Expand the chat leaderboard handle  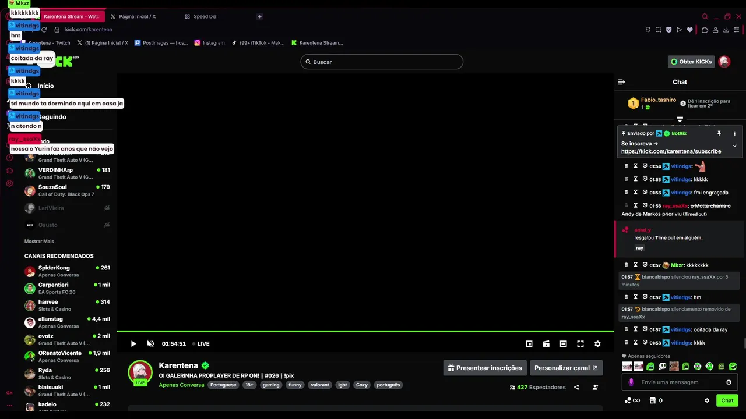680,119
